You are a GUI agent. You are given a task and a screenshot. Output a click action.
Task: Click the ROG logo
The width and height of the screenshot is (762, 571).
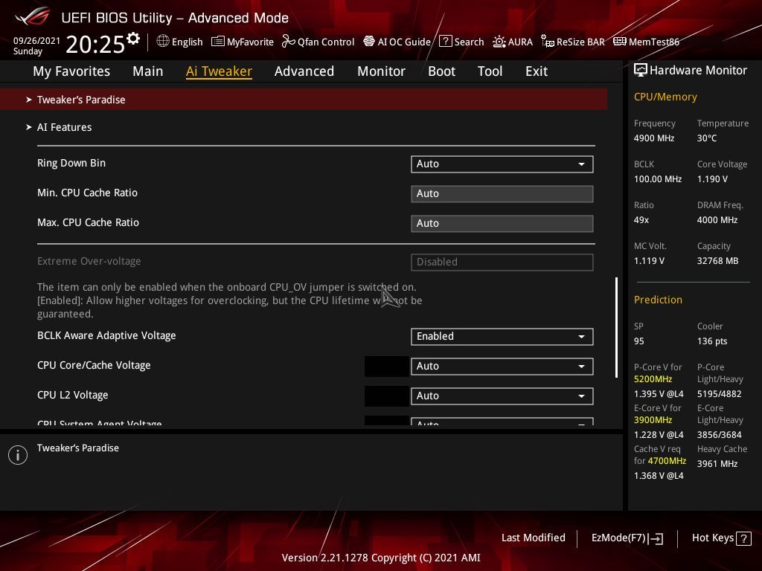pyautogui.click(x=32, y=16)
